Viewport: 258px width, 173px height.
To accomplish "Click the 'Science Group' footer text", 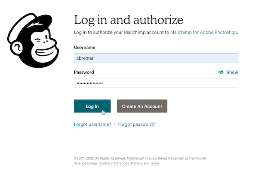I will [x=86, y=164].
